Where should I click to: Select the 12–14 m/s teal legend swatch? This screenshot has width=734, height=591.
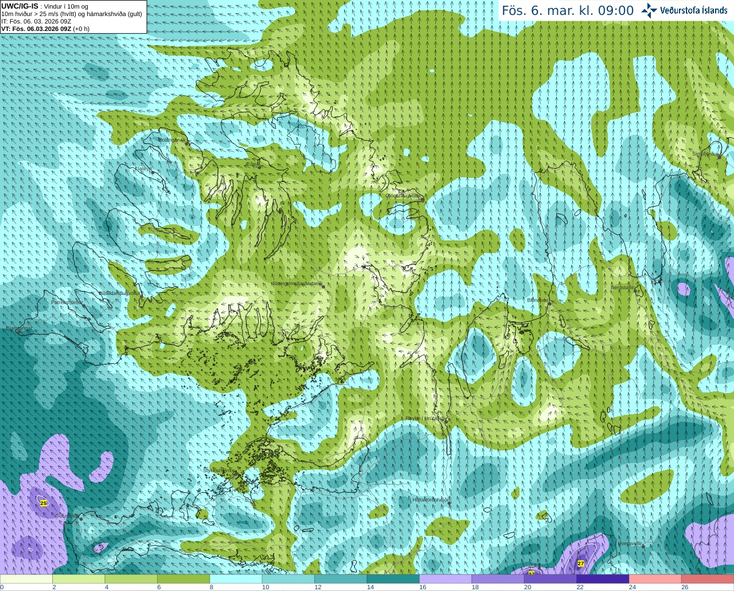pyautogui.click(x=341, y=579)
